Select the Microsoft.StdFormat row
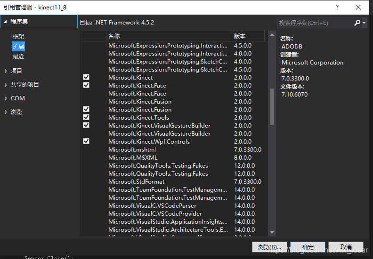The height and width of the screenshot is (259, 373). click(x=174, y=182)
